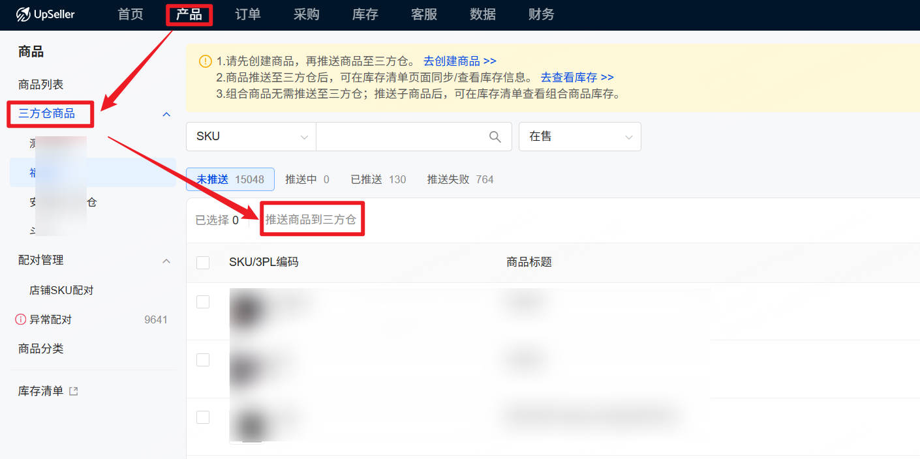
Task: Click the 推送商品到三方仓 button
Action: point(311,220)
